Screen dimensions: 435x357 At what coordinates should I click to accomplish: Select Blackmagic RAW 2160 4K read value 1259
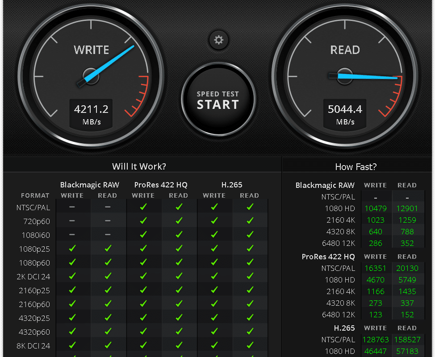407,220
